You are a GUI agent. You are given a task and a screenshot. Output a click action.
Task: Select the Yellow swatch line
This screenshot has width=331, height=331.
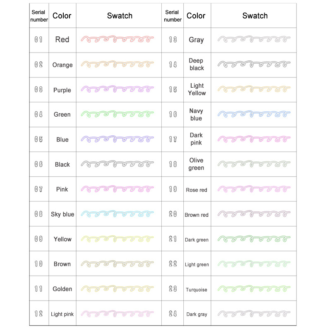(118, 239)
